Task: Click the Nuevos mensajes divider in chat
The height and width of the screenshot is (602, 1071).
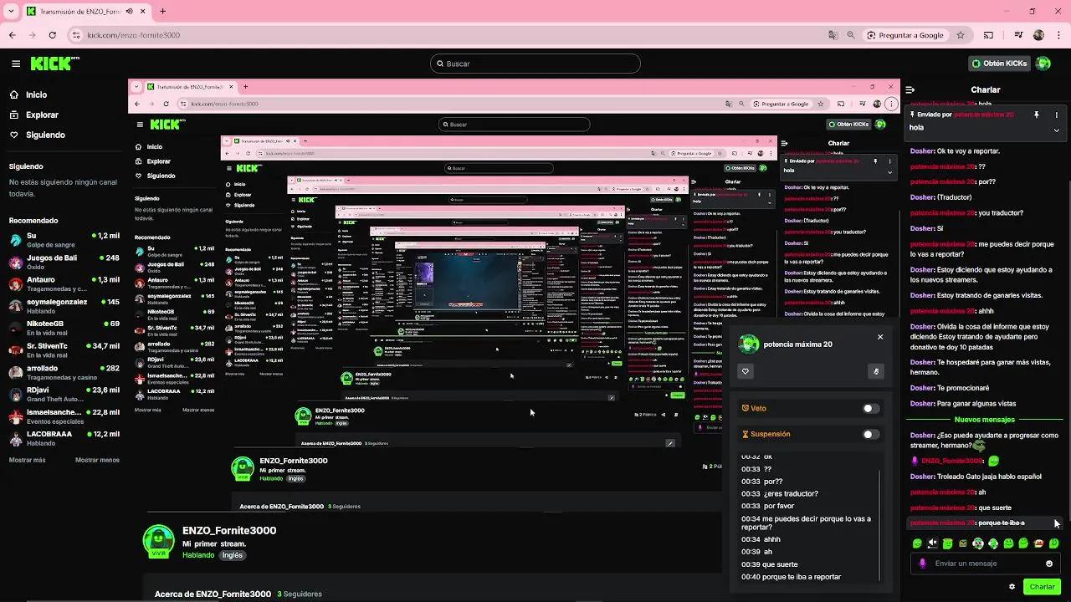Action: (x=985, y=420)
